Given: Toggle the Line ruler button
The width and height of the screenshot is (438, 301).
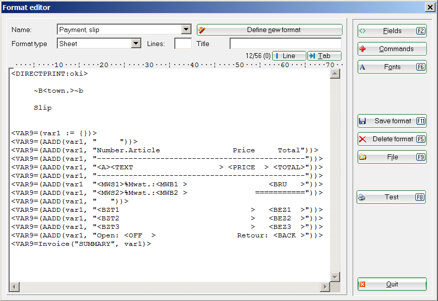Looking at the screenshot, I should coord(289,56).
